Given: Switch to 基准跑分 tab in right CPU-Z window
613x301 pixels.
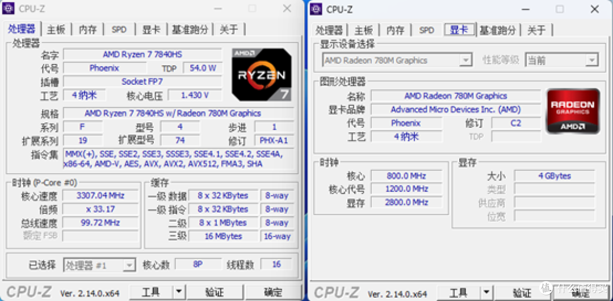Looking at the screenshot, I should pyautogui.click(x=498, y=31).
